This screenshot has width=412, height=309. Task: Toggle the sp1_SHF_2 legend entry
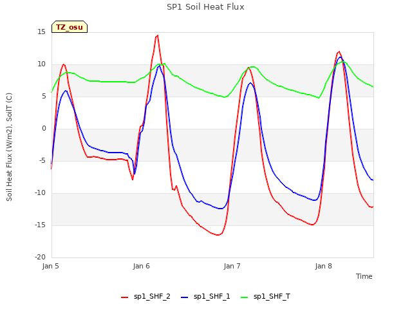(x=145, y=296)
